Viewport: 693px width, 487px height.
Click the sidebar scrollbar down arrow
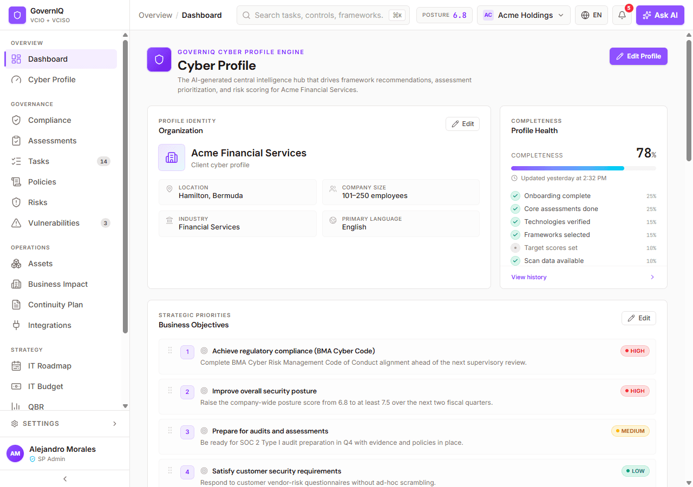pyautogui.click(x=125, y=406)
